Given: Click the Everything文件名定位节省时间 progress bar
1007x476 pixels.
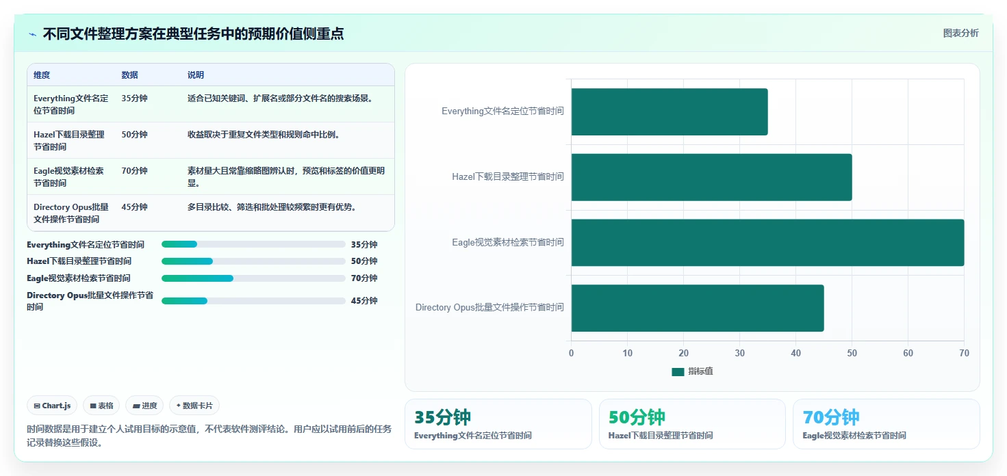Looking at the screenshot, I should tap(253, 244).
